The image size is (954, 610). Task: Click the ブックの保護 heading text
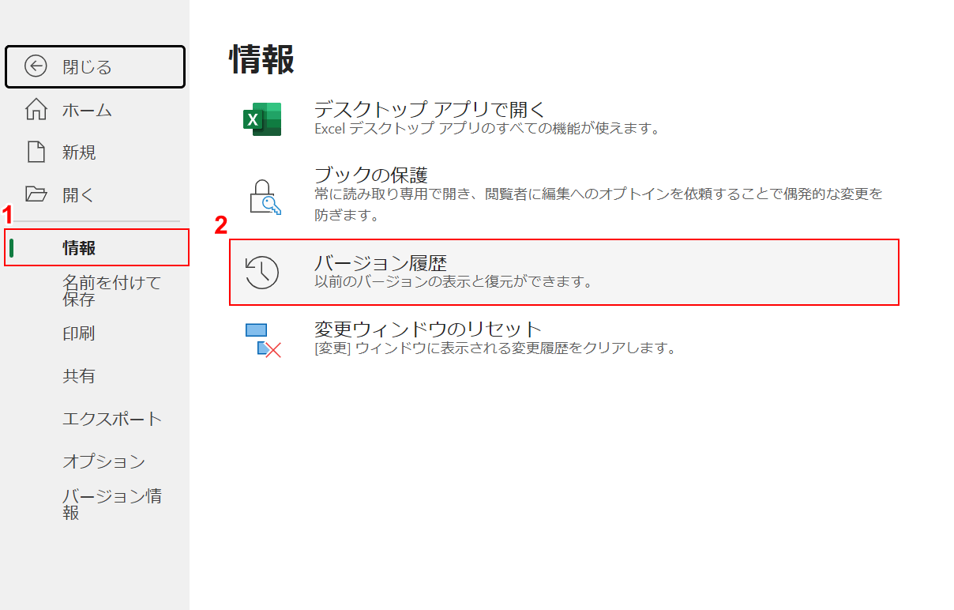(x=370, y=175)
